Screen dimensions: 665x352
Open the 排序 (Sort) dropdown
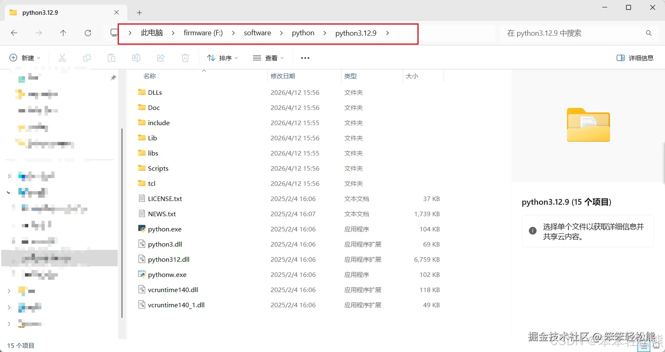[222, 58]
